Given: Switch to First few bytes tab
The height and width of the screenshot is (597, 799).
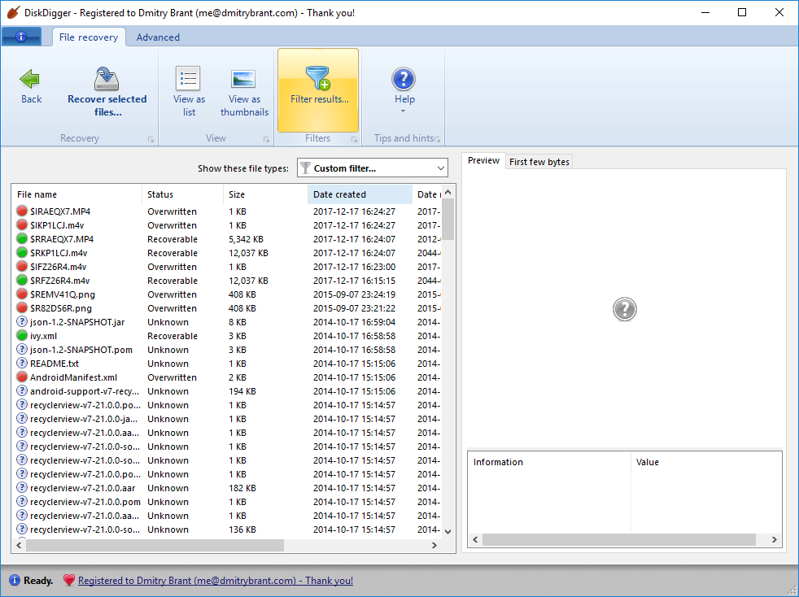Looking at the screenshot, I should click(539, 162).
